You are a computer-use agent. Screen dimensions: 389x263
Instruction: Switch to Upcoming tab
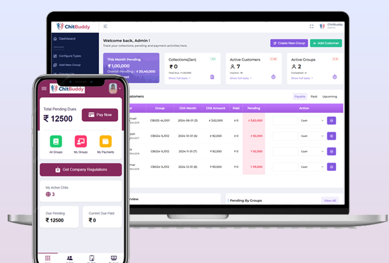[330, 96]
